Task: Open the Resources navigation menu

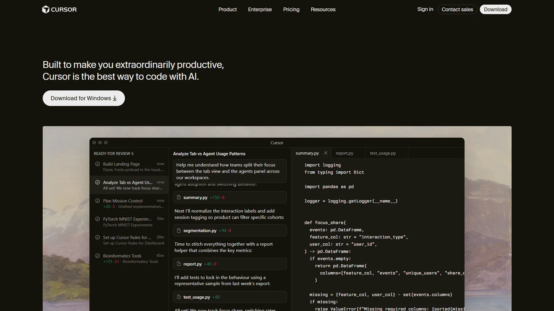Action: pyautogui.click(x=323, y=10)
